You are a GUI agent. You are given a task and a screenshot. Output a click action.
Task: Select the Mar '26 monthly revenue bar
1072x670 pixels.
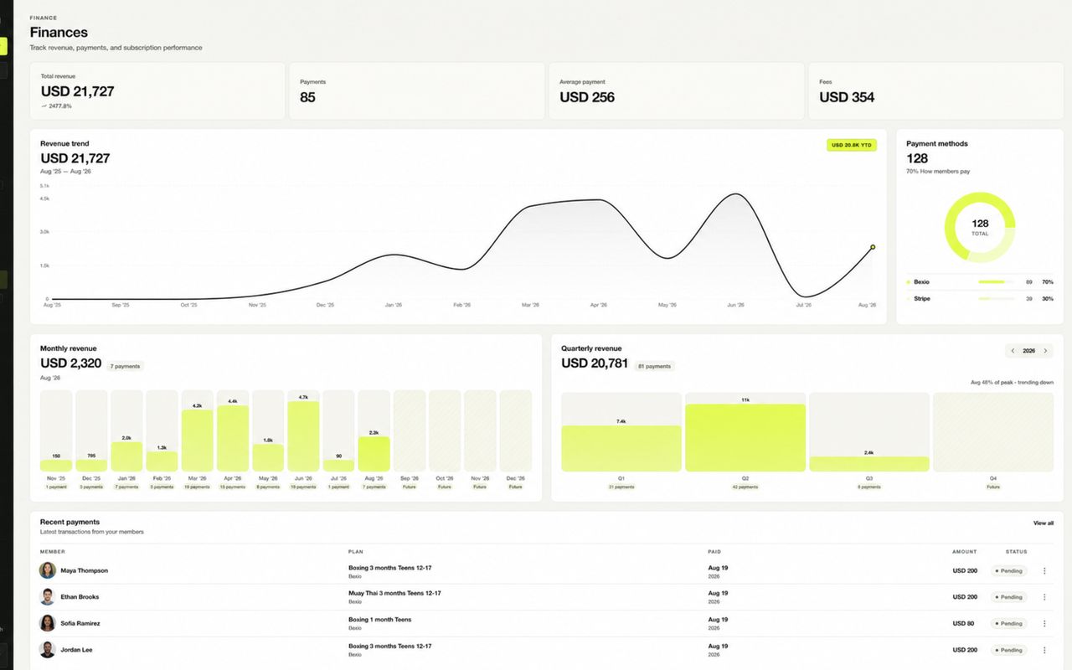click(198, 441)
